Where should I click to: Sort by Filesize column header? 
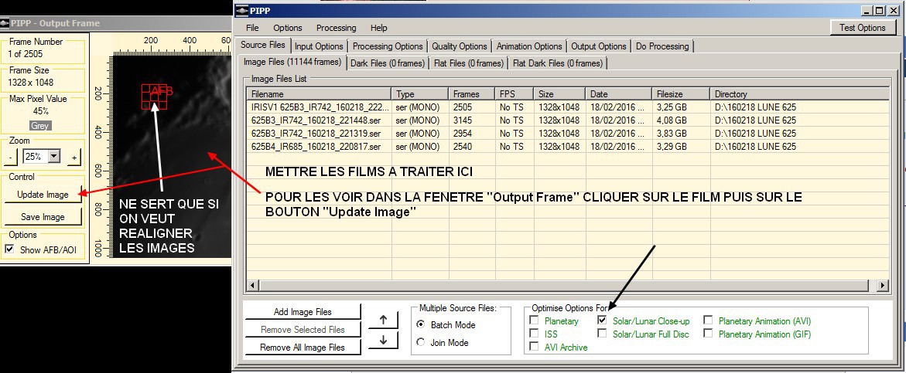click(x=681, y=94)
